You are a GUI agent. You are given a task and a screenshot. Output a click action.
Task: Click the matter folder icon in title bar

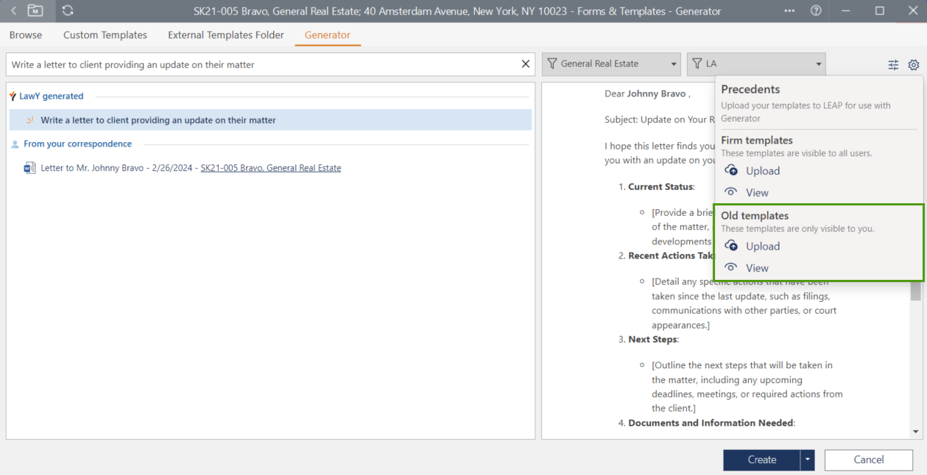[35, 11]
